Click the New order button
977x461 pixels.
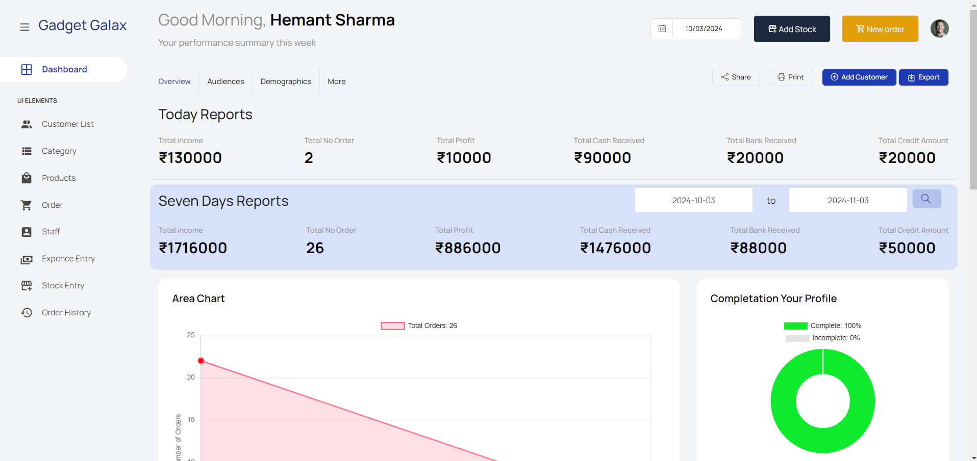pyautogui.click(x=880, y=29)
